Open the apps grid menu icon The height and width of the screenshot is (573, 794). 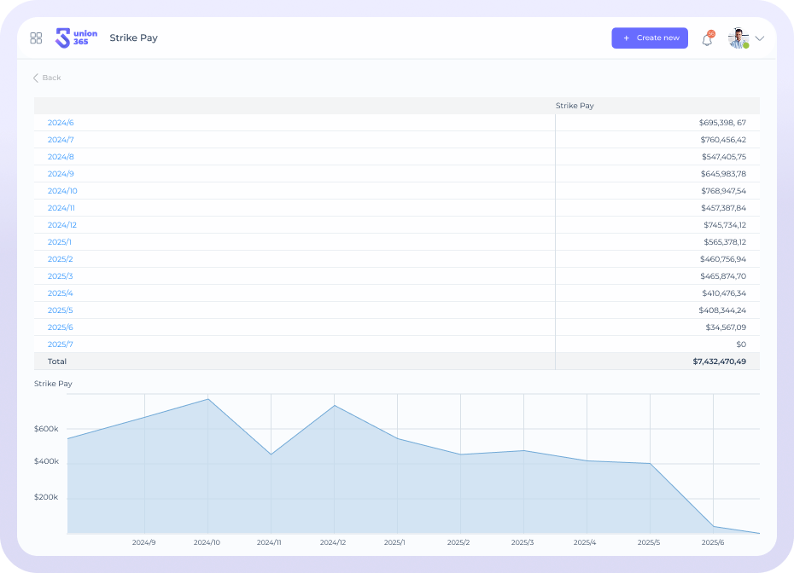(36, 38)
